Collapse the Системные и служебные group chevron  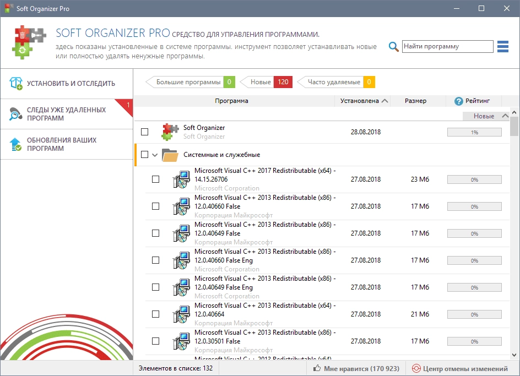[x=155, y=155]
